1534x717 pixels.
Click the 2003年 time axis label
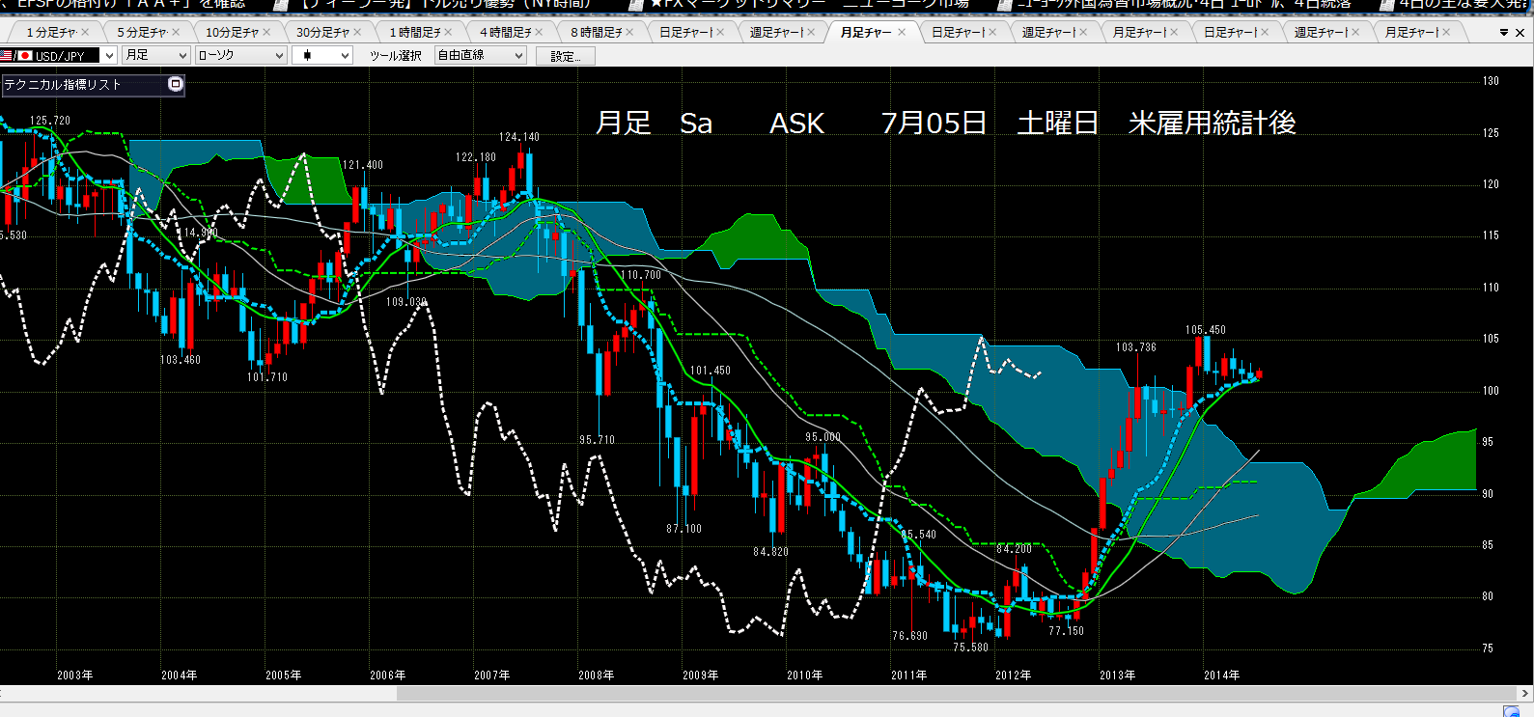pyautogui.click(x=75, y=676)
